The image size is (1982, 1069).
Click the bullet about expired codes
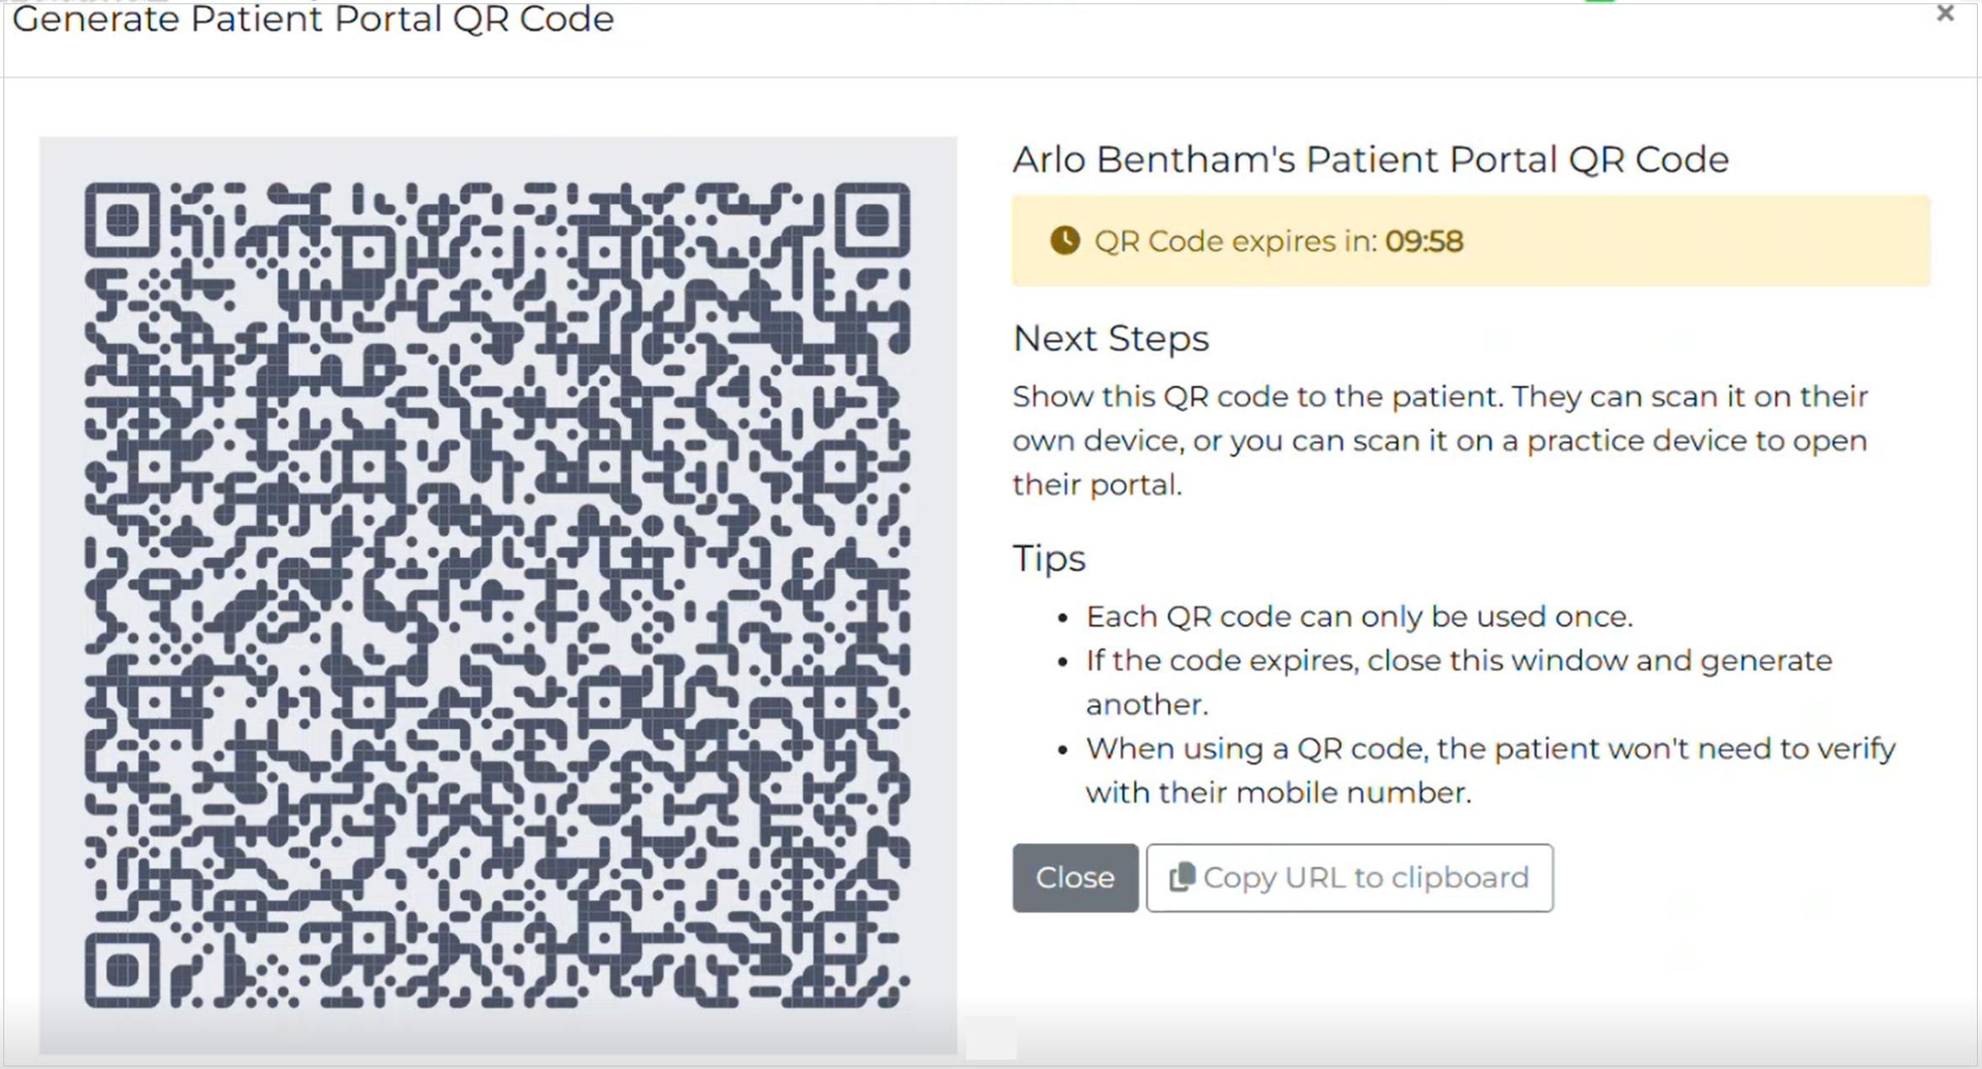click(x=1460, y=681)
